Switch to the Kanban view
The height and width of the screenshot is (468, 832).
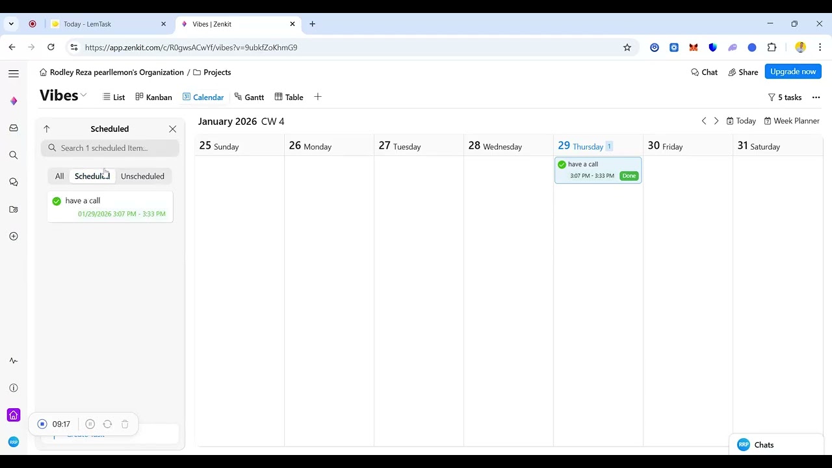[x=153, y=97]
